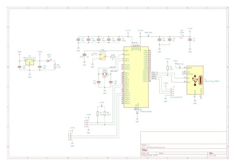Select the USB_C_Plug_USB2.0 value text
The width and height of the screenshot is (236, 166).
click(x=212, y=81)
